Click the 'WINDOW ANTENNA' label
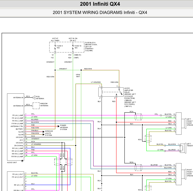The height and width of the screenshot is (191, 193). pos(44,105)
